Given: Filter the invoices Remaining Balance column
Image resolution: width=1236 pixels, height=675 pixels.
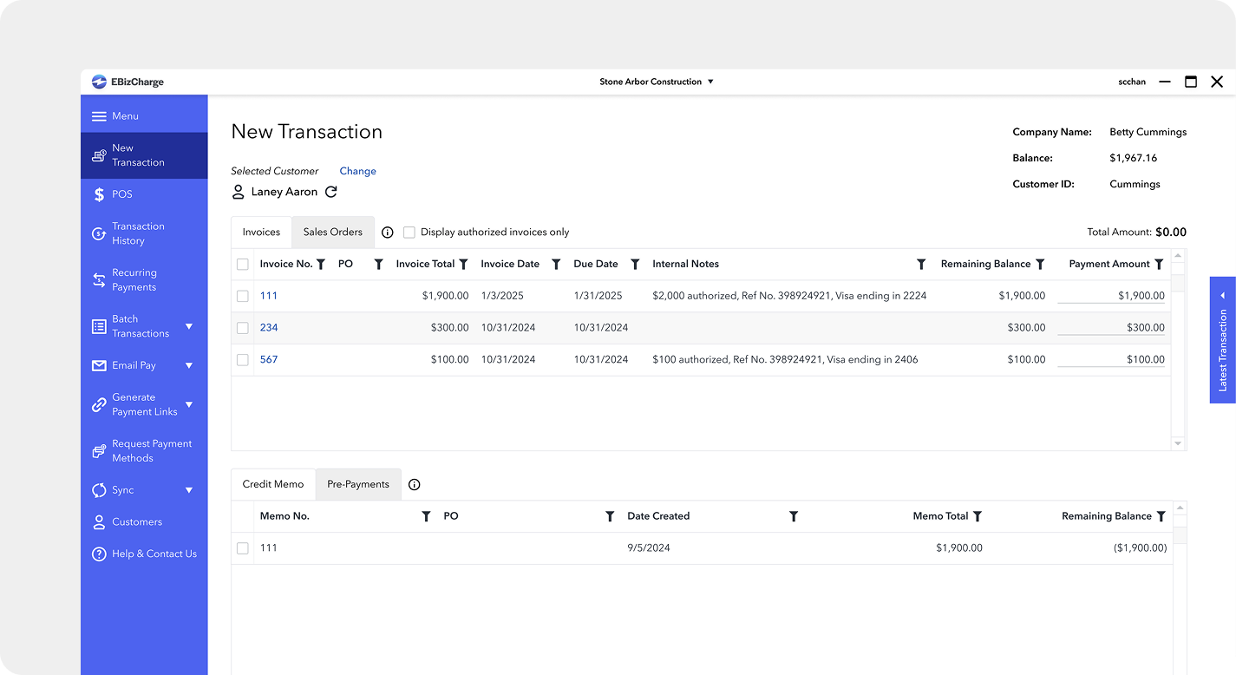Looking at the screenshot, I should pyautogui.click(x=1040, y=265).
